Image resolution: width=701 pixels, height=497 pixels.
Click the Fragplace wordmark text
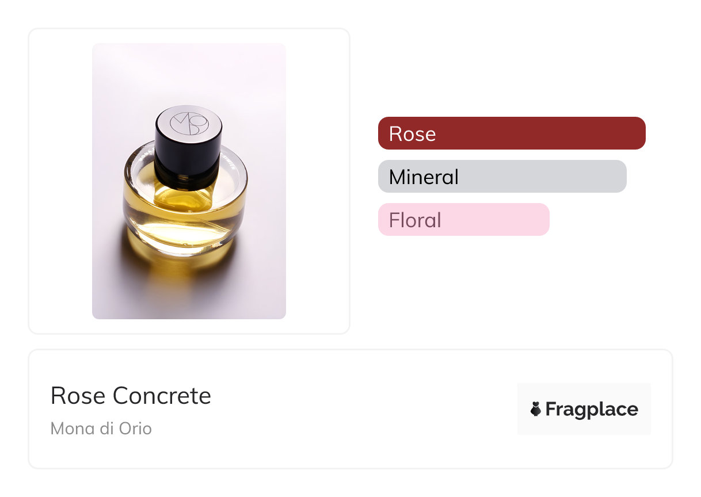click(x=591, y=409)
